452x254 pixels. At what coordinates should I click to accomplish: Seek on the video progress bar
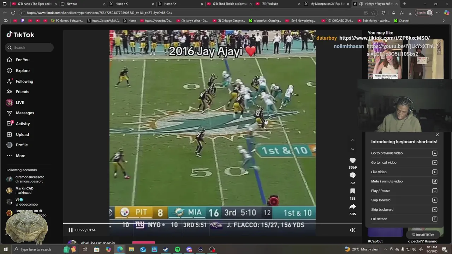tap(213, 223)
